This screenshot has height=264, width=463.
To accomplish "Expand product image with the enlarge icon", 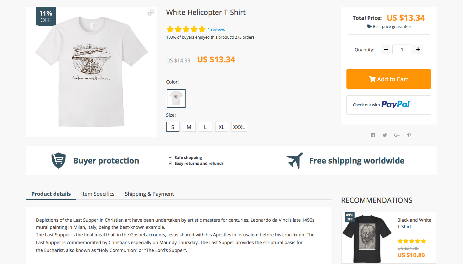I will pyautogui.click(x=150, y=13).
